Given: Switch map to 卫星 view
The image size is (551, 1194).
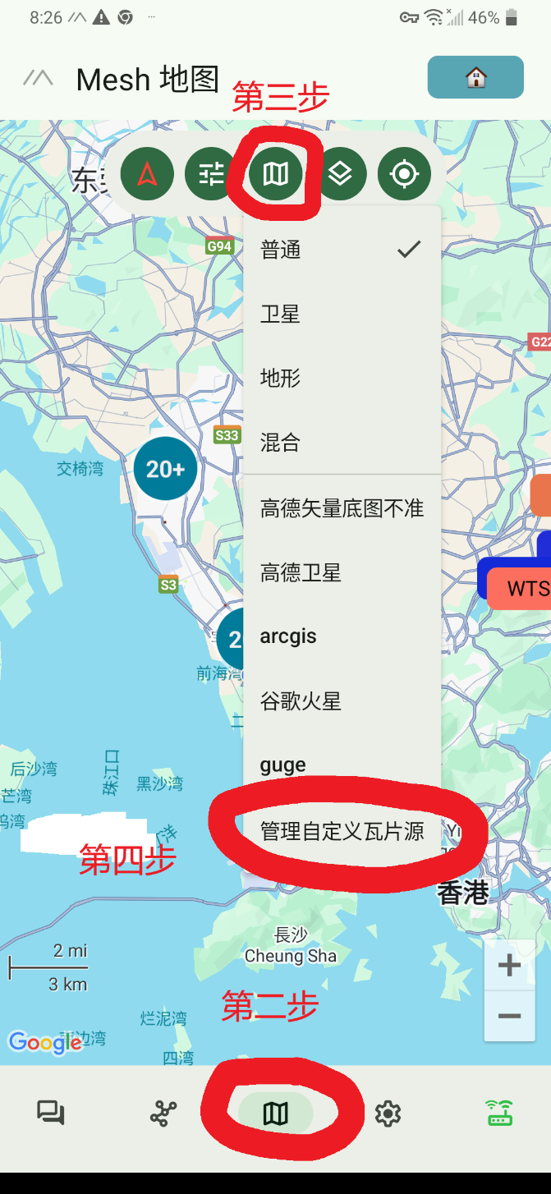Looking at the screenshot, I should pos(342,314).
